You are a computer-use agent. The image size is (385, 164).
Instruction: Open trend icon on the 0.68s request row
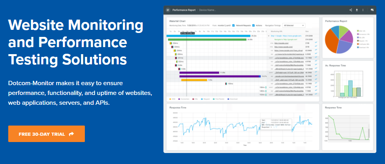click(316, 69)
